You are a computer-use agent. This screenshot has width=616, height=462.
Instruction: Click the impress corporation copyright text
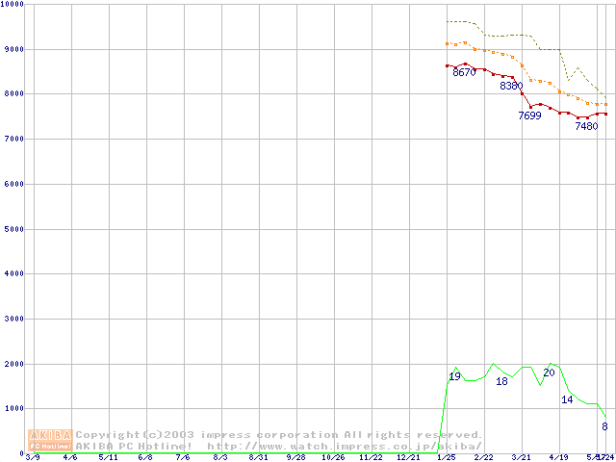(x=279, y=435)
